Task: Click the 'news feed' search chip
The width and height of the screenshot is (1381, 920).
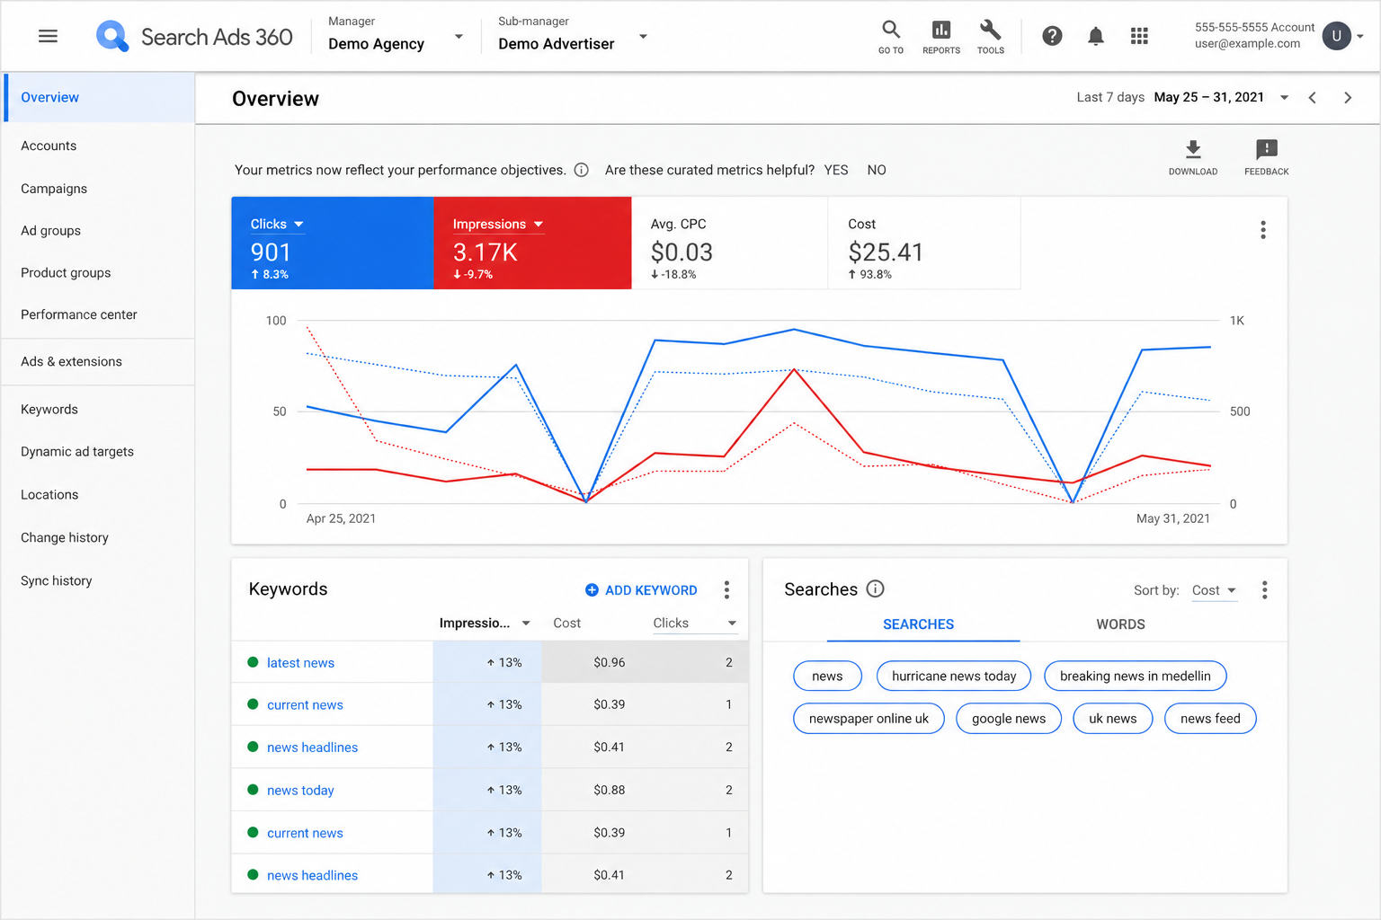Action: tap(1210, 718)
